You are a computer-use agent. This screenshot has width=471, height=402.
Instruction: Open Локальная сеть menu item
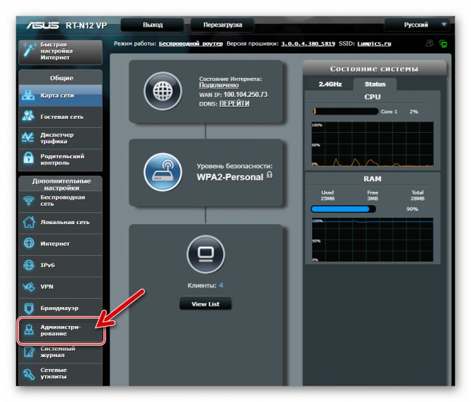coord(60,223)
